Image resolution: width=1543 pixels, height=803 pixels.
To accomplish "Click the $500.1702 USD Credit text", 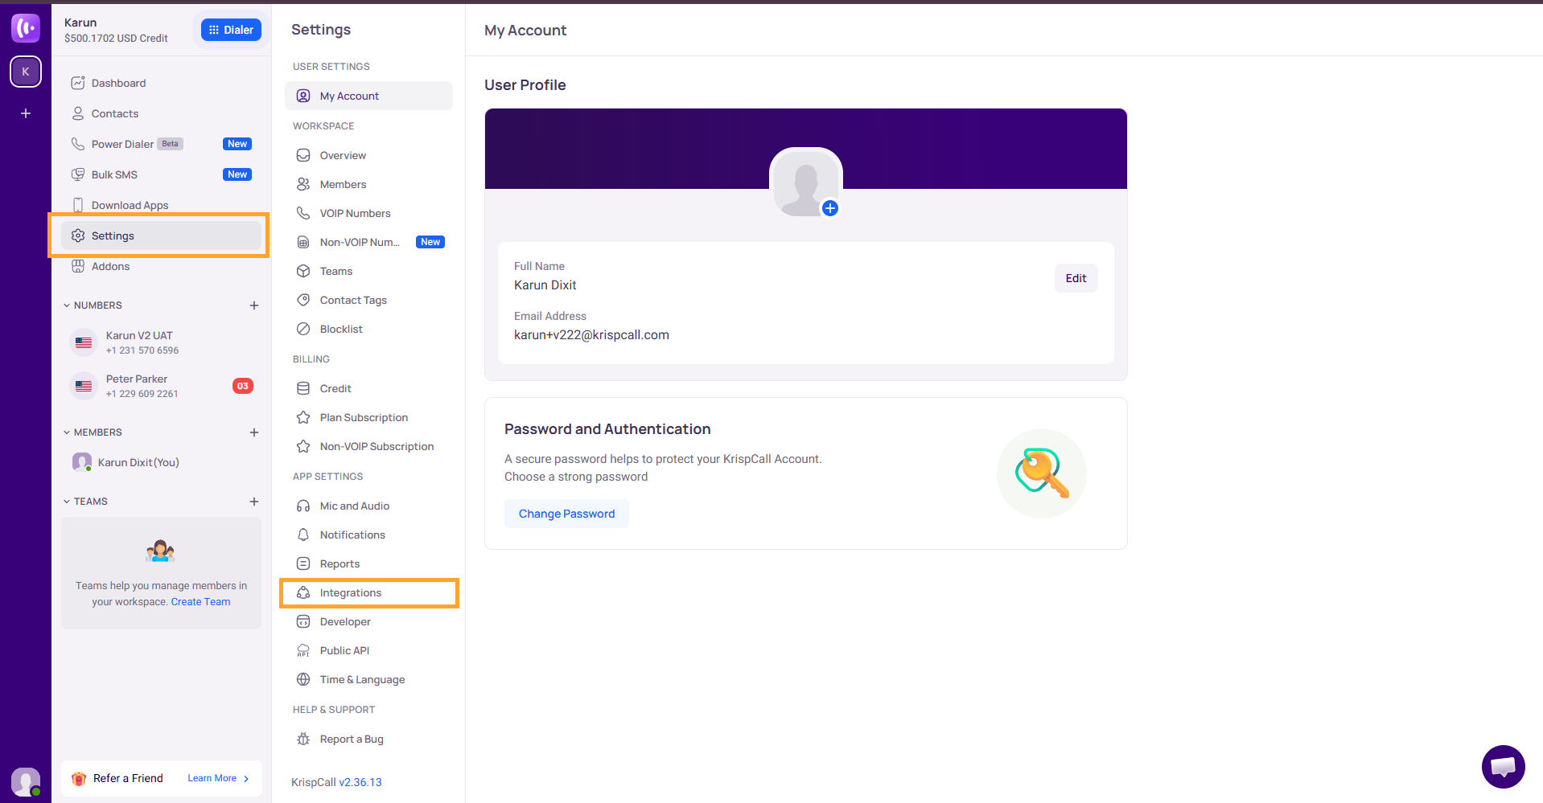I will coord(116,38).
